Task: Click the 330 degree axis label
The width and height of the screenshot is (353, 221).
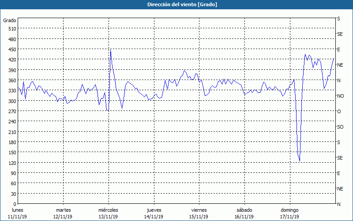Action: (13, 91)
